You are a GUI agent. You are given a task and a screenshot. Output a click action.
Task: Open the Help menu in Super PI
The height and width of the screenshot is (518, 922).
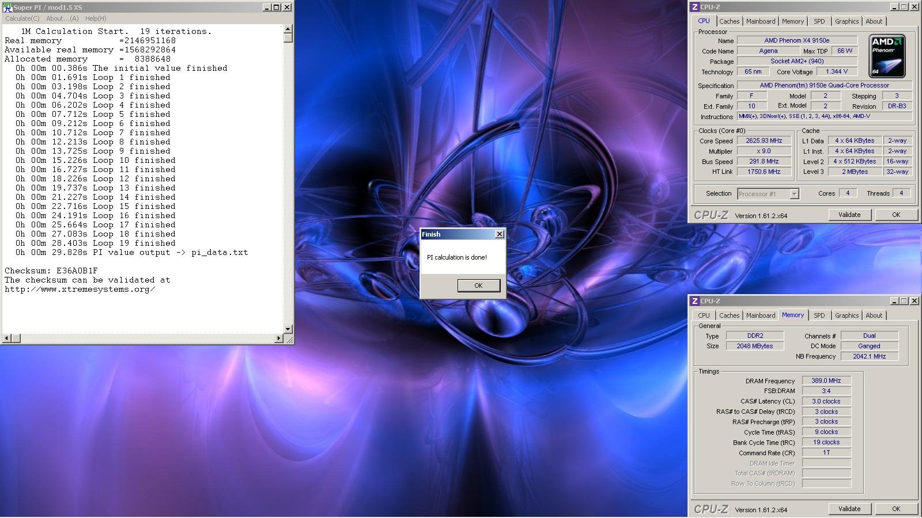coord(96,18)
